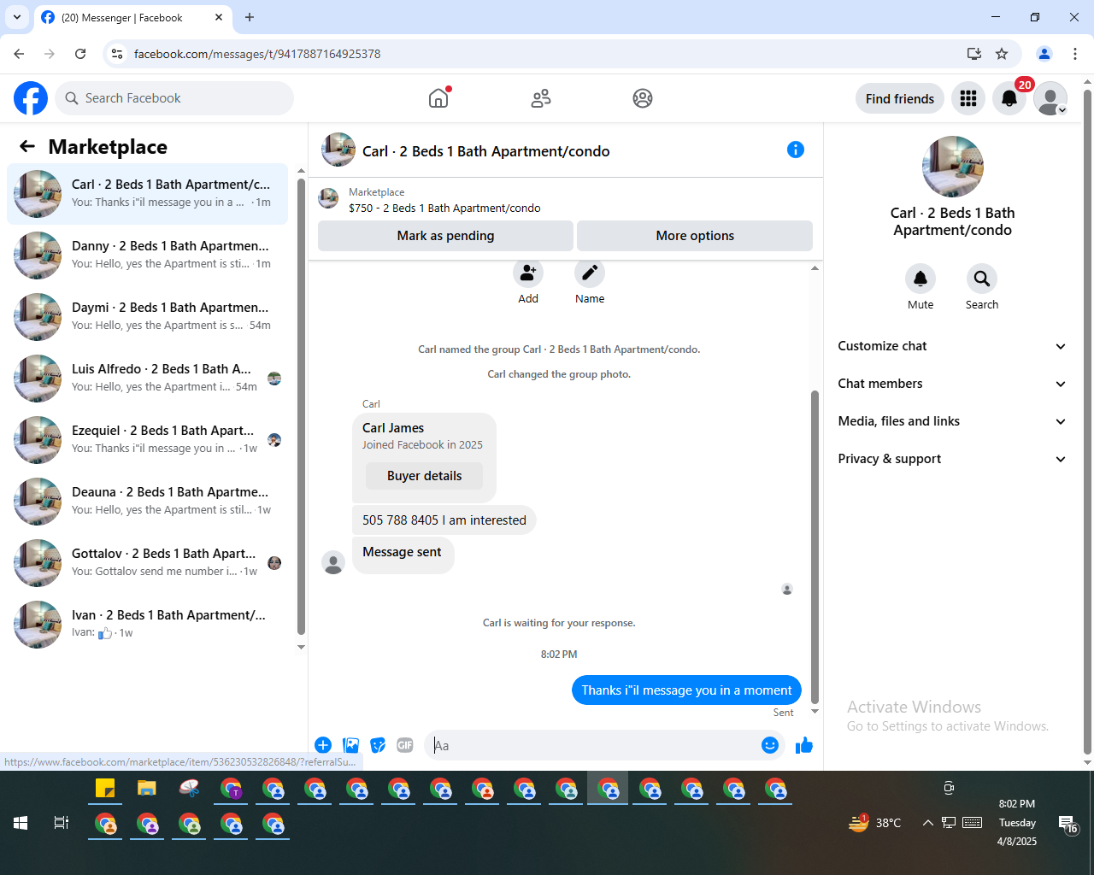Open the weather 38°C taskbar widget
Image resolution: width=1094 pixels, height=875 pixels.
pyautogui.click(x=874, y=823)
